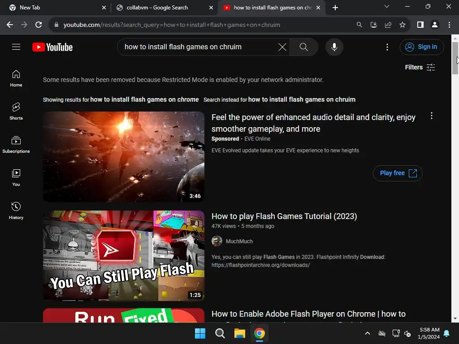Open the 'You Can Still Play Flash' thumbnail
The width and height of the screenshot is (459, 344).
tap(124, 256)
